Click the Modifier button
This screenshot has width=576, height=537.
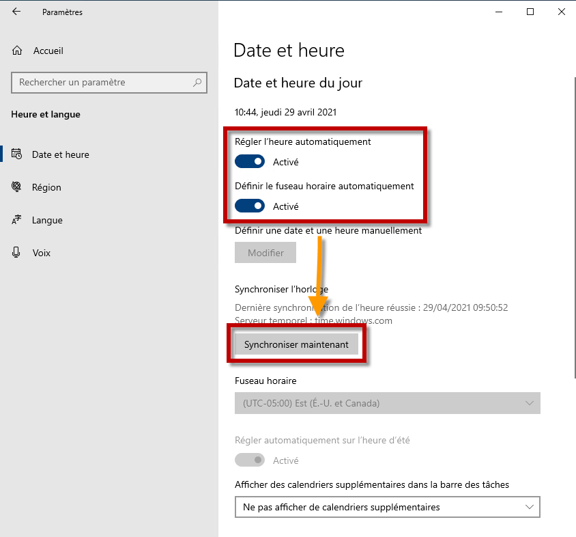coord(265,253)
